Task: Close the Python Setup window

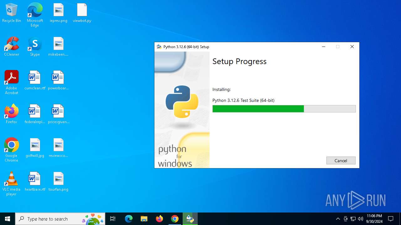Action: point(352,47)
